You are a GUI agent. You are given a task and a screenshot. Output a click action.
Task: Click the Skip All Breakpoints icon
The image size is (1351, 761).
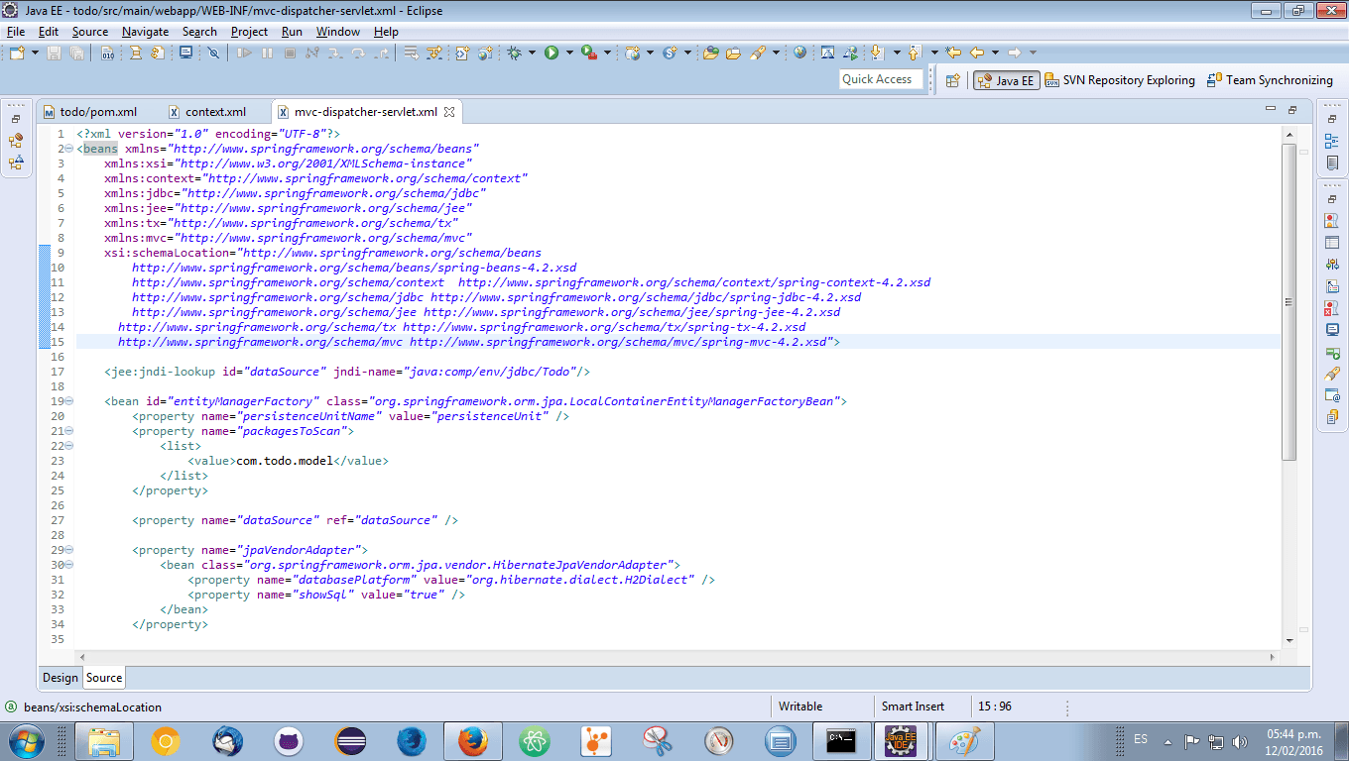[x=213, y=53]
